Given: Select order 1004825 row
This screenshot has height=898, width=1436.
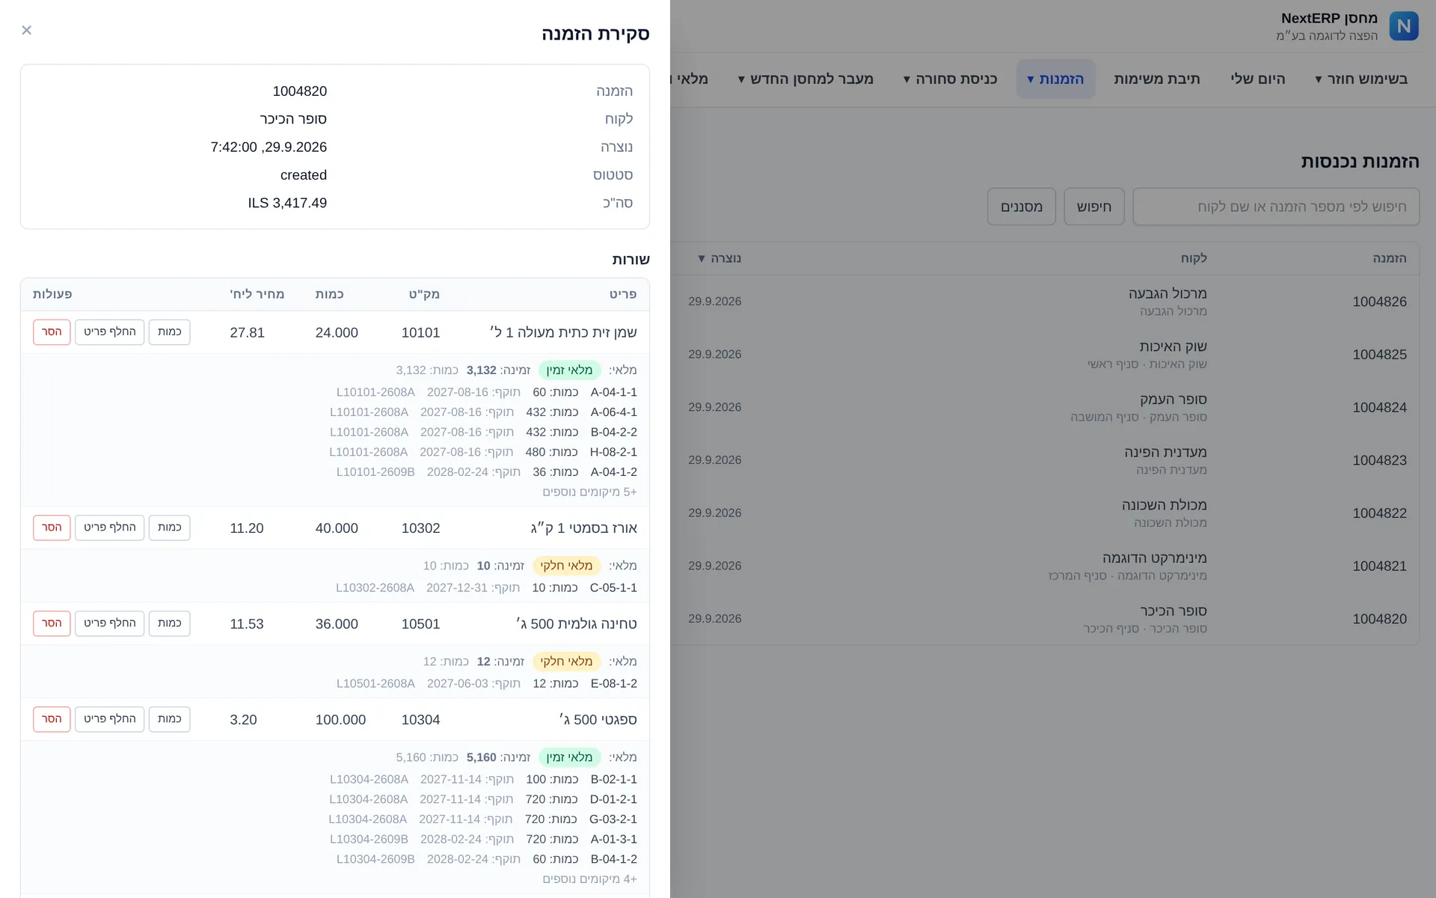Looking at the screenshot, I should pyautogui.click(x=1044, y=355).
